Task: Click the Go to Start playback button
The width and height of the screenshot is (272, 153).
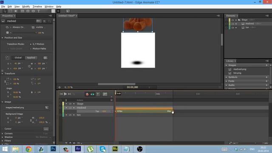Action: [61, 94]
